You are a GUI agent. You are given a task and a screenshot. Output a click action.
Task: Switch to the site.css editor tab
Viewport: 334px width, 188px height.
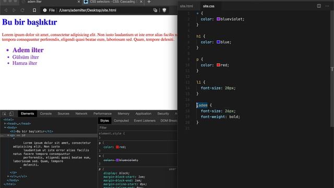click(209, 6)
